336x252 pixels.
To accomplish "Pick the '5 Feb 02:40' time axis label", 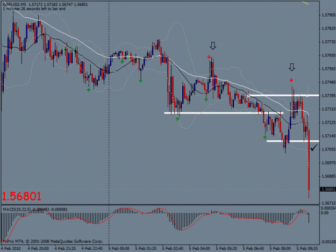I will pos(173,249).
